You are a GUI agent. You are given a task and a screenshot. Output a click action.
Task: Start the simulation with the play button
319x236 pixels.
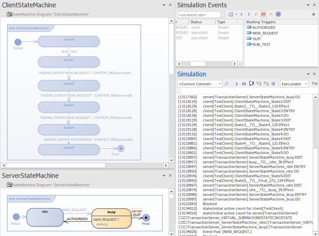click(237, 84)
